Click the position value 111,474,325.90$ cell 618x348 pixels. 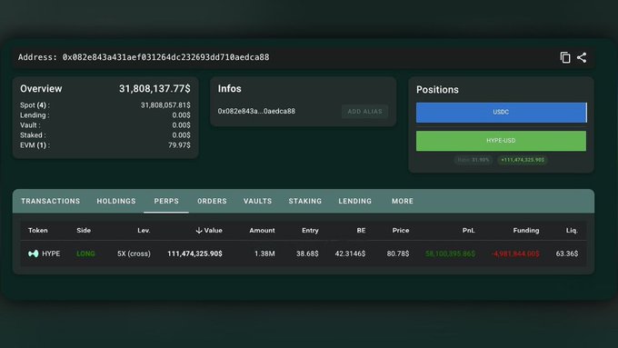pyautogui.click(x=194, y=254)
